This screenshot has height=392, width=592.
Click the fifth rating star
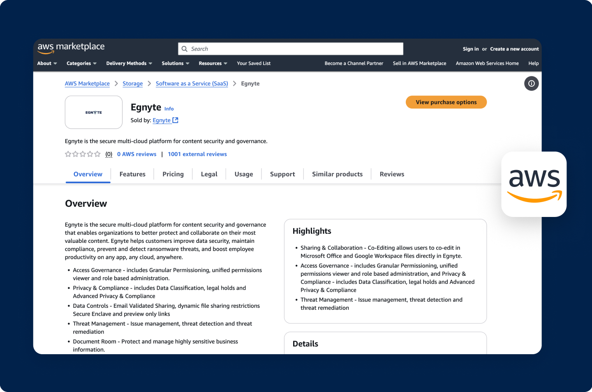coord(97,154)
